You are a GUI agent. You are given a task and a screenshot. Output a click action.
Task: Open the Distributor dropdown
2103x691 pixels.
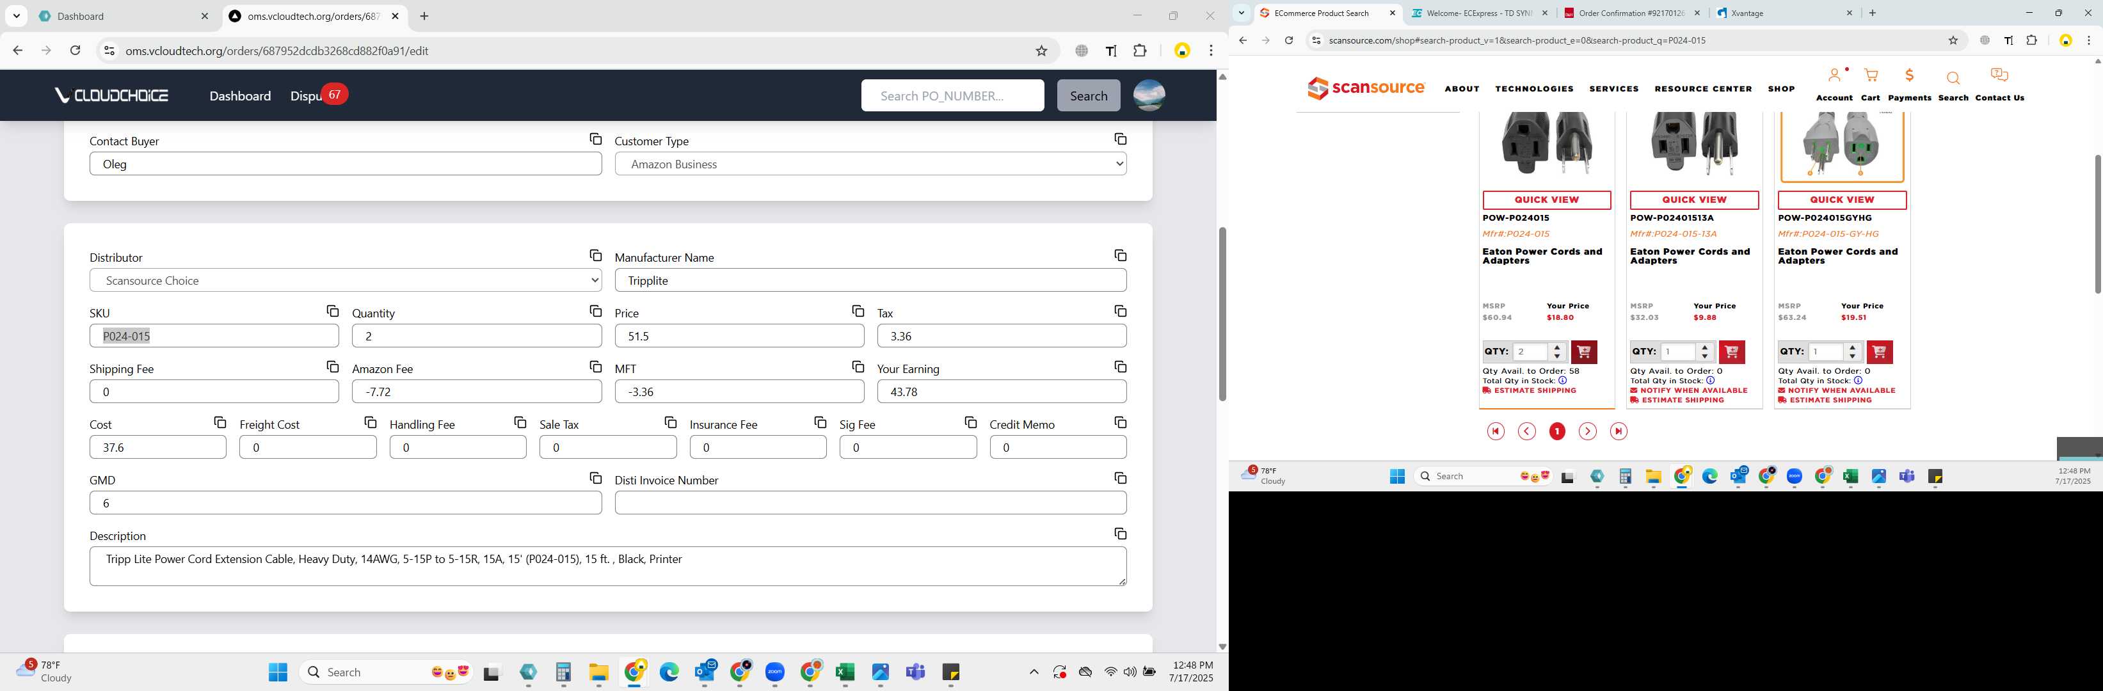[346, 280]
